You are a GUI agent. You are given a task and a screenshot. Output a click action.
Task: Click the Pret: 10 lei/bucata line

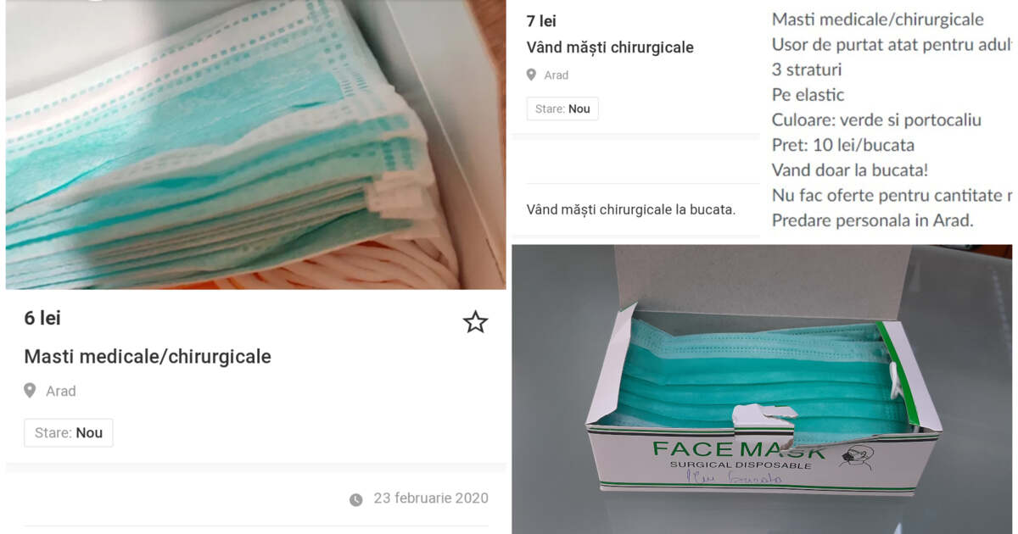tap(843, 145)
